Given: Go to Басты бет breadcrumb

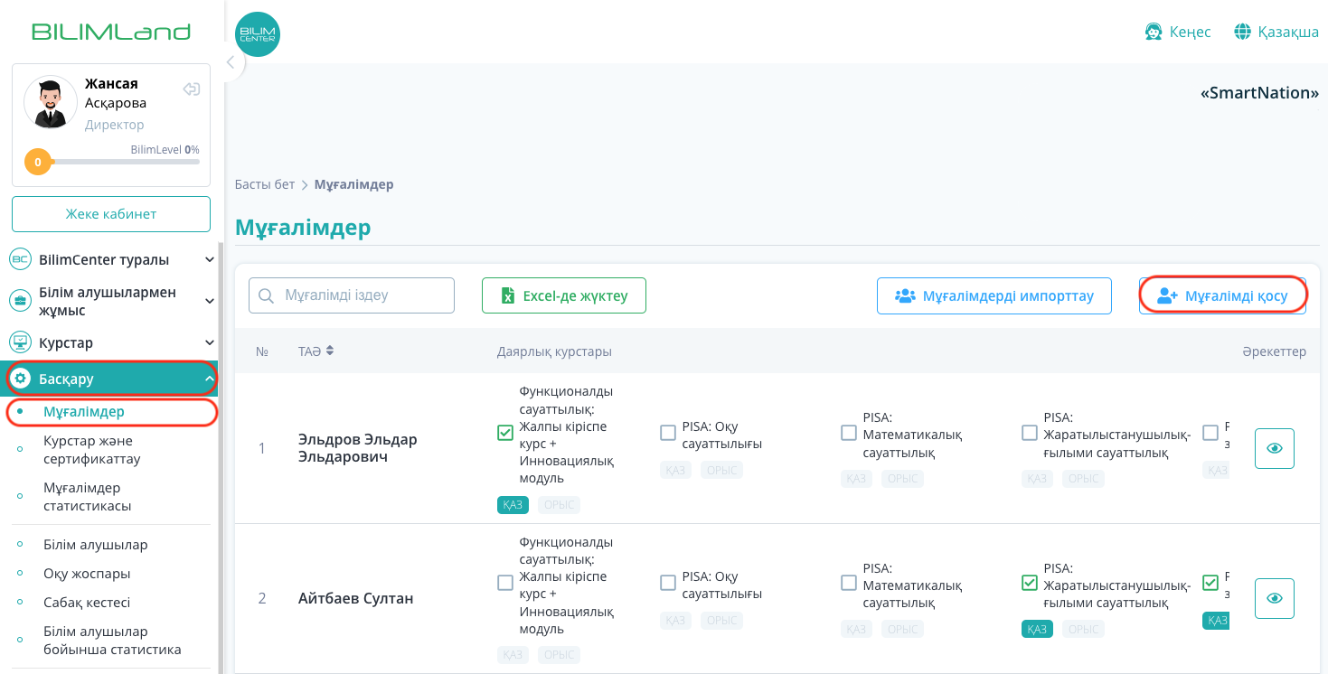Looking at the screenshot, I should coord(265,184).
